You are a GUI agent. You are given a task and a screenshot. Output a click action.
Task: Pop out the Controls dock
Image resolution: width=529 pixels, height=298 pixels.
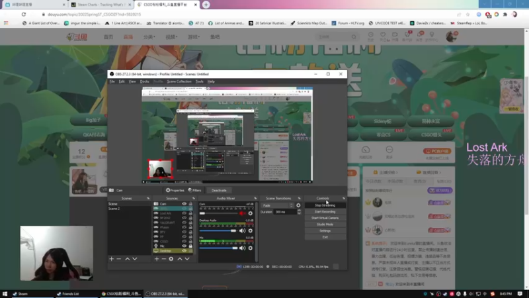(x=344, y=198)
